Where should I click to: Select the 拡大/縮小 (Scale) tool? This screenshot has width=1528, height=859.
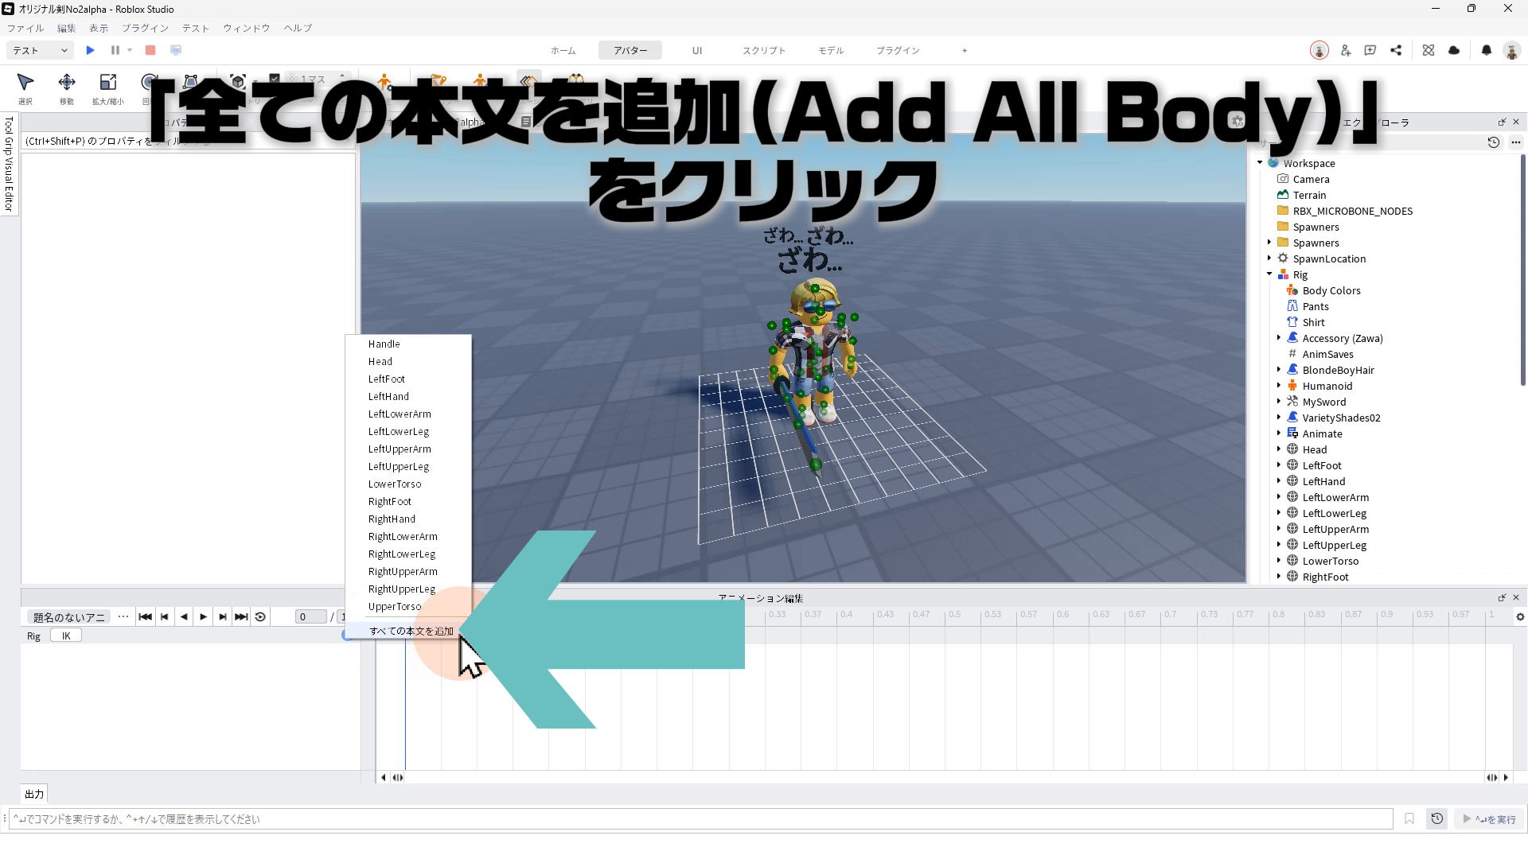click(107, 83)
